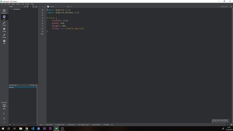Open the output panes selector arrows

point(112,124)
